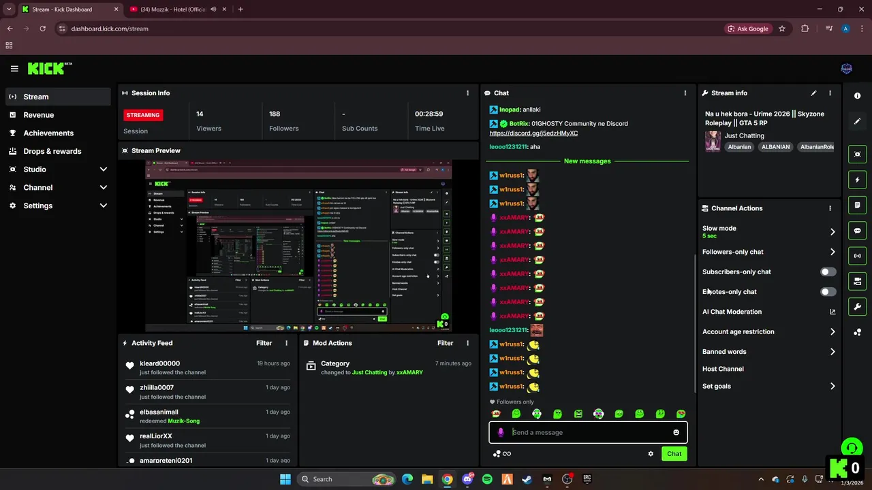Open Channel Actions three-dot menu
This screenshot has width=872, height=490.
(830, 208)
